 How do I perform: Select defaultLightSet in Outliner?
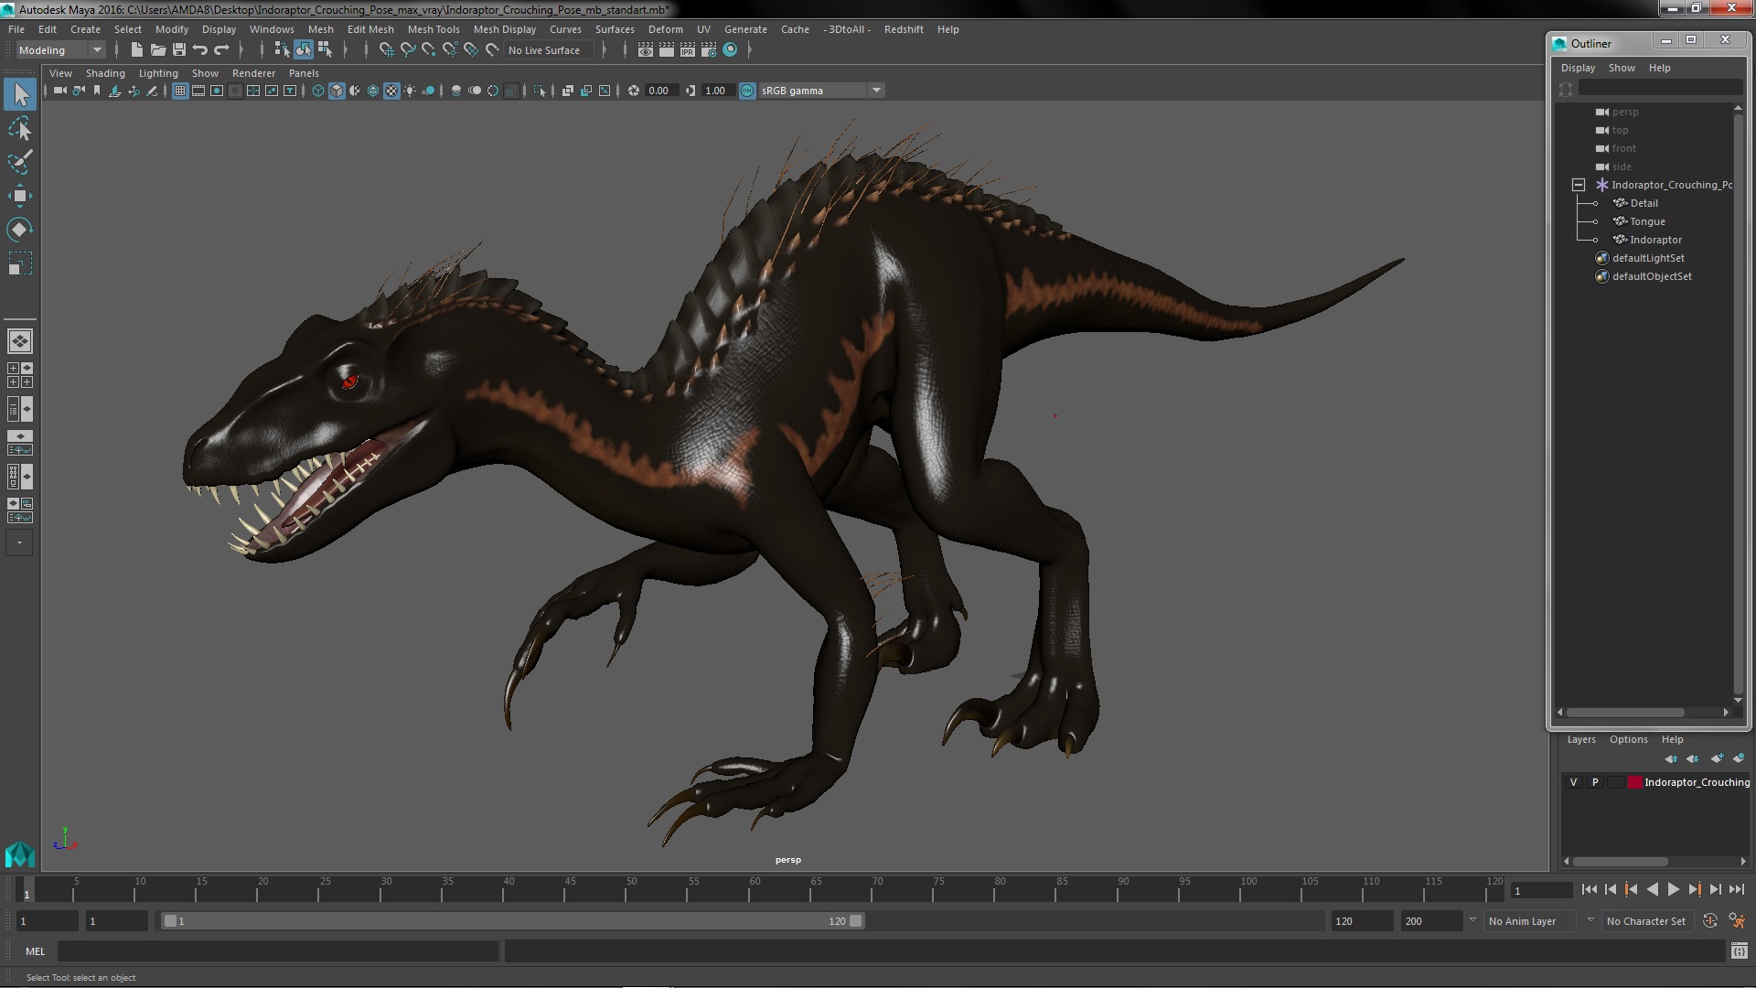pos(1648,258)
